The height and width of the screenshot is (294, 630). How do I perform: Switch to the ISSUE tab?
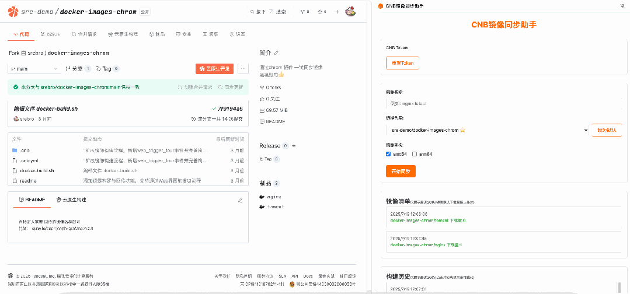(x=51, y=34)
